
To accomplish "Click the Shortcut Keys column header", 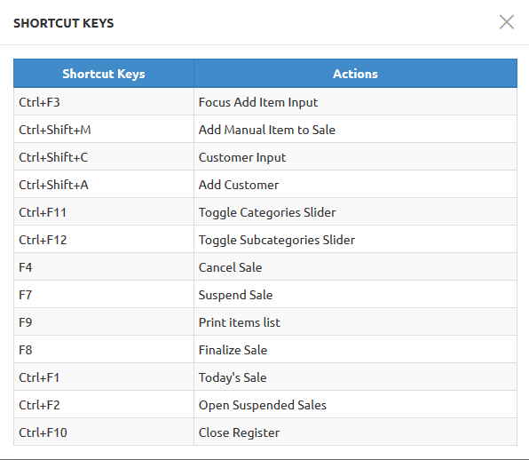I will (104, 74).
